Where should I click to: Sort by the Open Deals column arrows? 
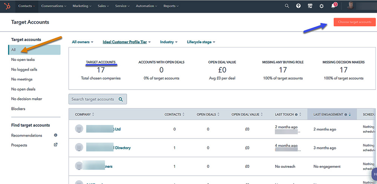point(218,114)
